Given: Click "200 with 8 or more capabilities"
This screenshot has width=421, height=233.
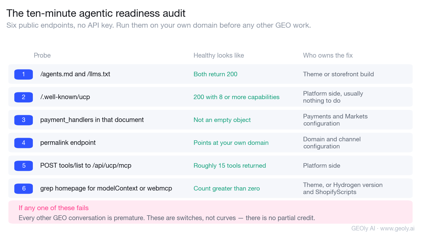Looking at the screenshot, I should [x=236, y=97].
